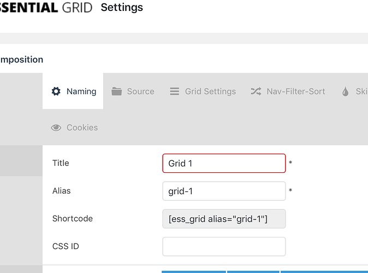Select the Nav-Filter-Sort tab text
The image size is (368, 273).
tap(295, 91)
